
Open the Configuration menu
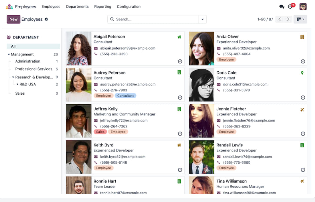tap(128, 7)
